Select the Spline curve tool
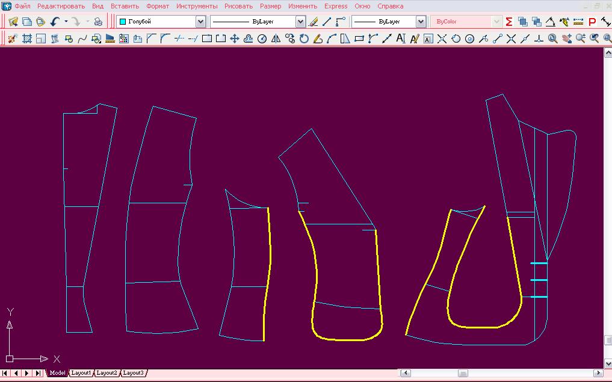Screen dimensions: 612x382 pyautogui.click(x=82, y=39)
